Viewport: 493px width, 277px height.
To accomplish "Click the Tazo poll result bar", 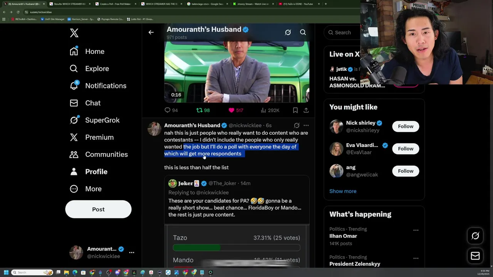I will tap(236, 248).
